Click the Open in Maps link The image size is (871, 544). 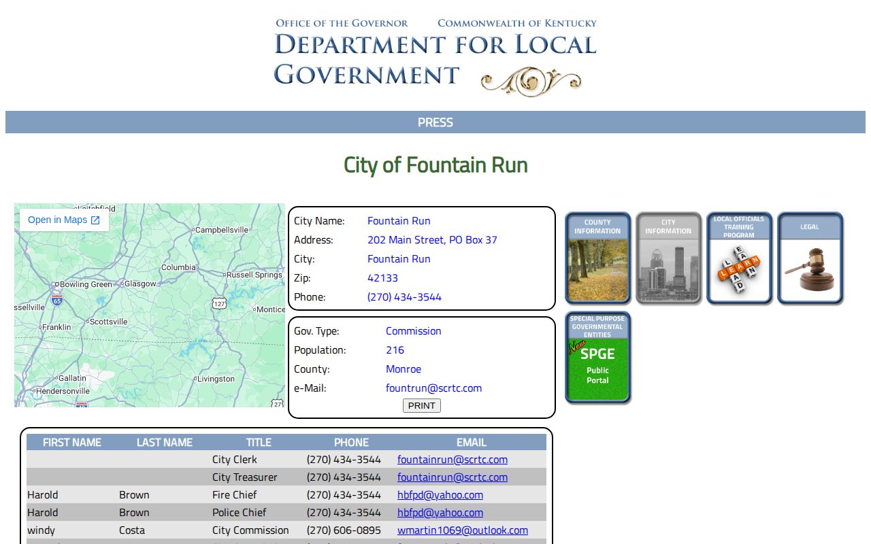pos(64,220)
